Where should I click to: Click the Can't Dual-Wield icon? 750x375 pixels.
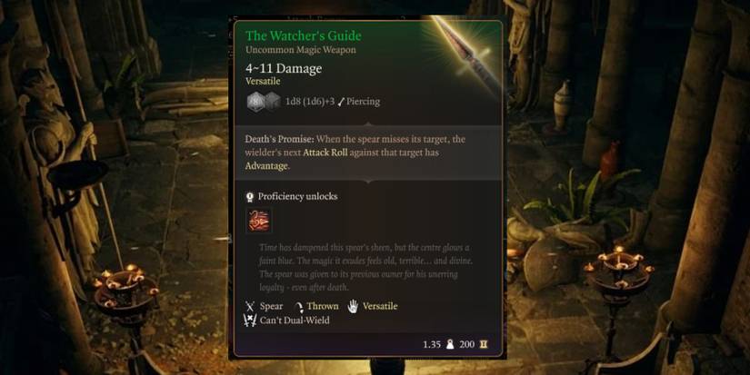[x=250, y=320]
